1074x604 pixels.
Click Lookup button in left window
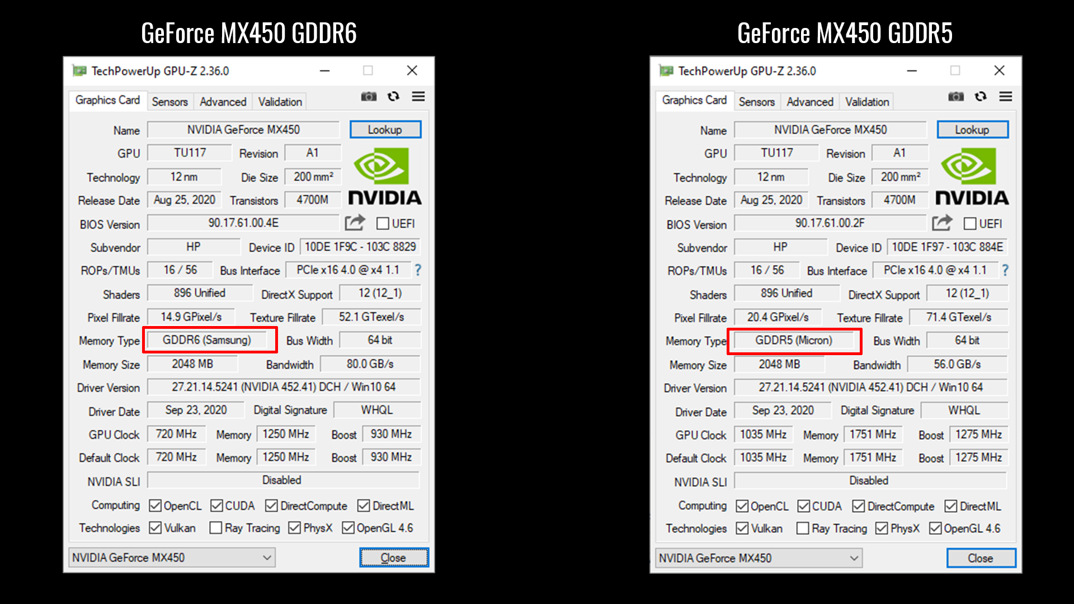(x=385, y=130)
